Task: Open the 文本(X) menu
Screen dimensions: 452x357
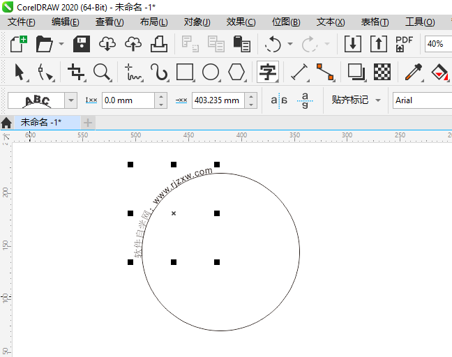Action: point(331,22)
